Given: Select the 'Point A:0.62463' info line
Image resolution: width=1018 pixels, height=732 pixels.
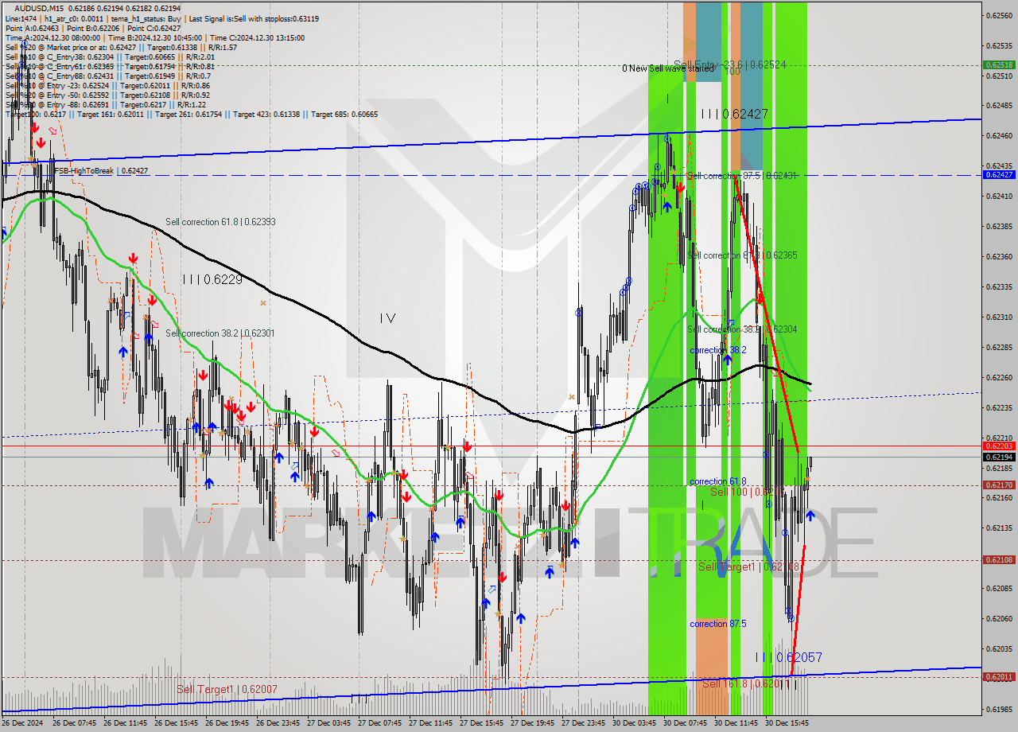Looking at the screenshot, I should [x=93, y=28].
